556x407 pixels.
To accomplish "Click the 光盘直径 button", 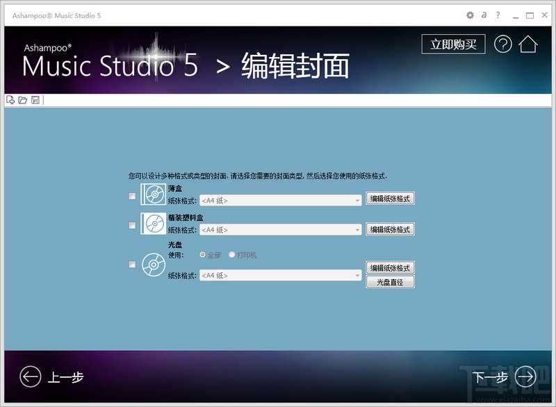I will pos(389,281).
